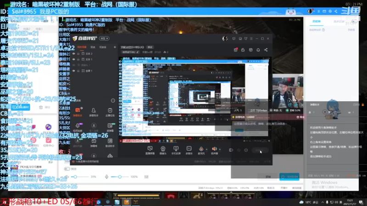Screen dimensions: 367x206
Task: Toggle visibility of 文本 1 layer
Action: tap(74, 60)
